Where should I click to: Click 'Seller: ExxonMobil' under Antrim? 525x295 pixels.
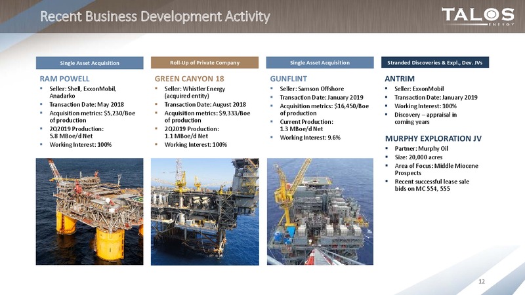coord(419,88)
